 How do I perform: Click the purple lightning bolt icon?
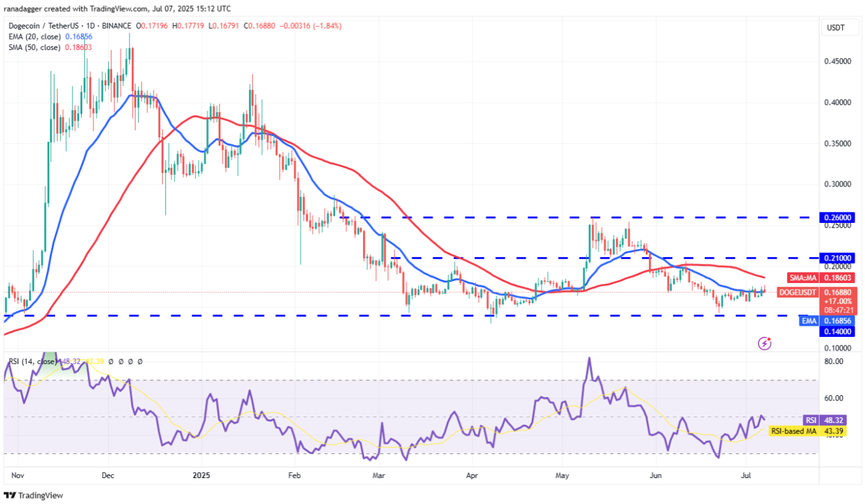pos(765,343)
